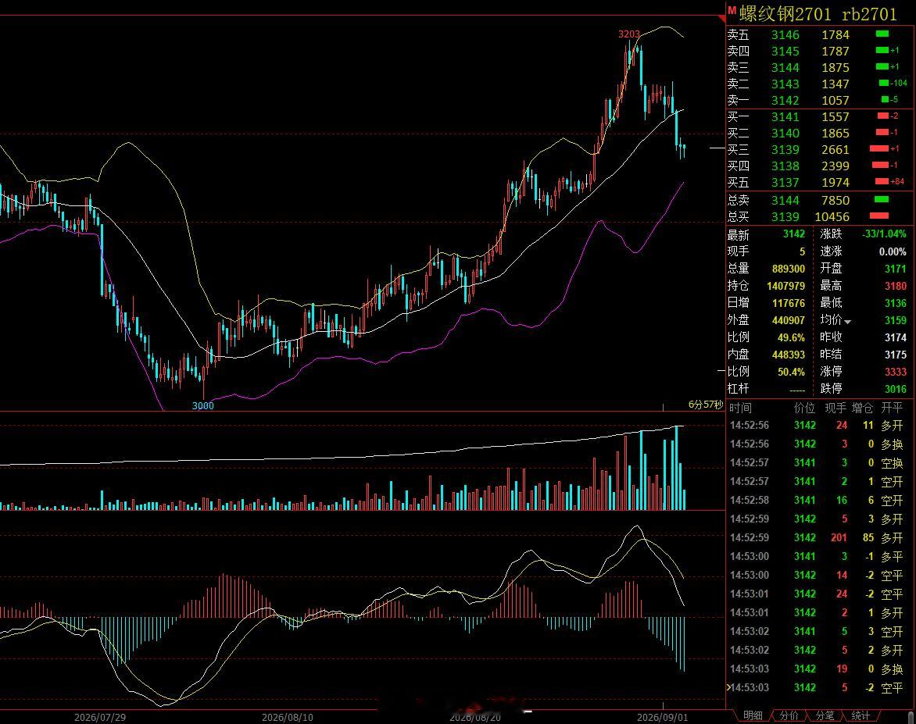Click the 最低 price 3136

[x=896, y=304]
